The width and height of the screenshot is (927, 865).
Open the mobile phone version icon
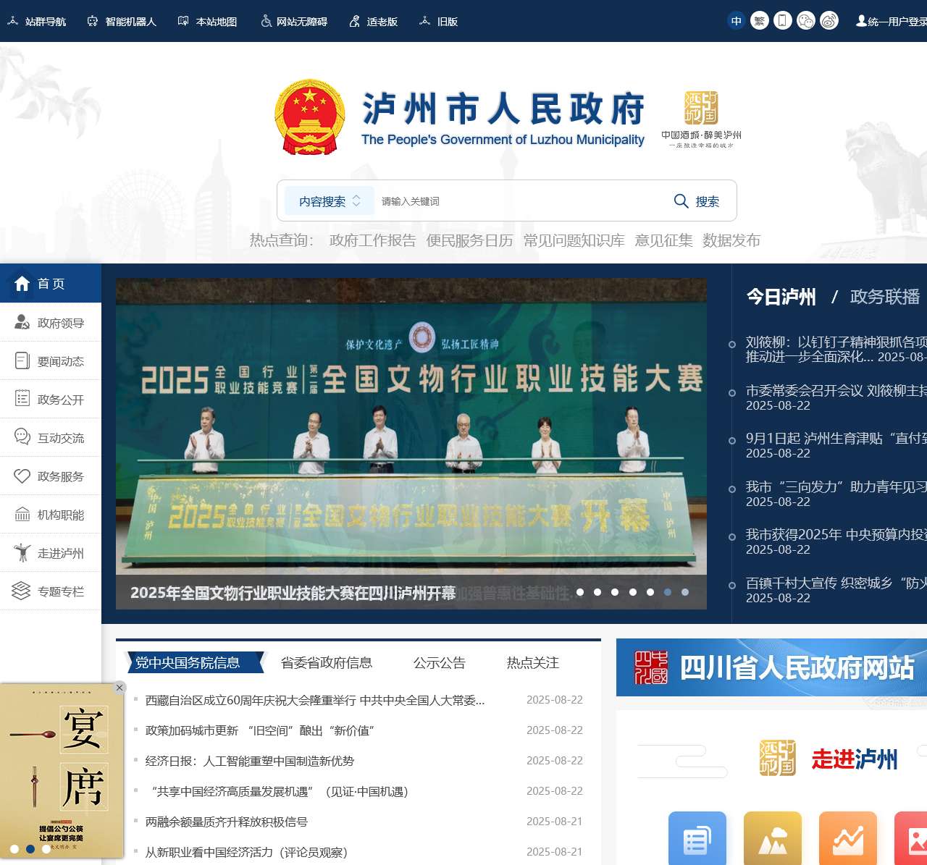(x=782, y=21)
